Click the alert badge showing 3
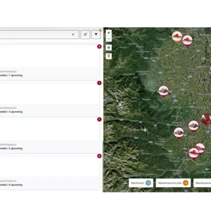The width and height of the screenshot is (211, 211). pyautogui.click(x=99, y=47)
